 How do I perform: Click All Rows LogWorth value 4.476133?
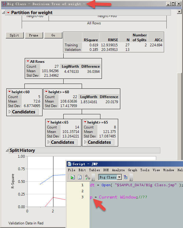(71, 72)
